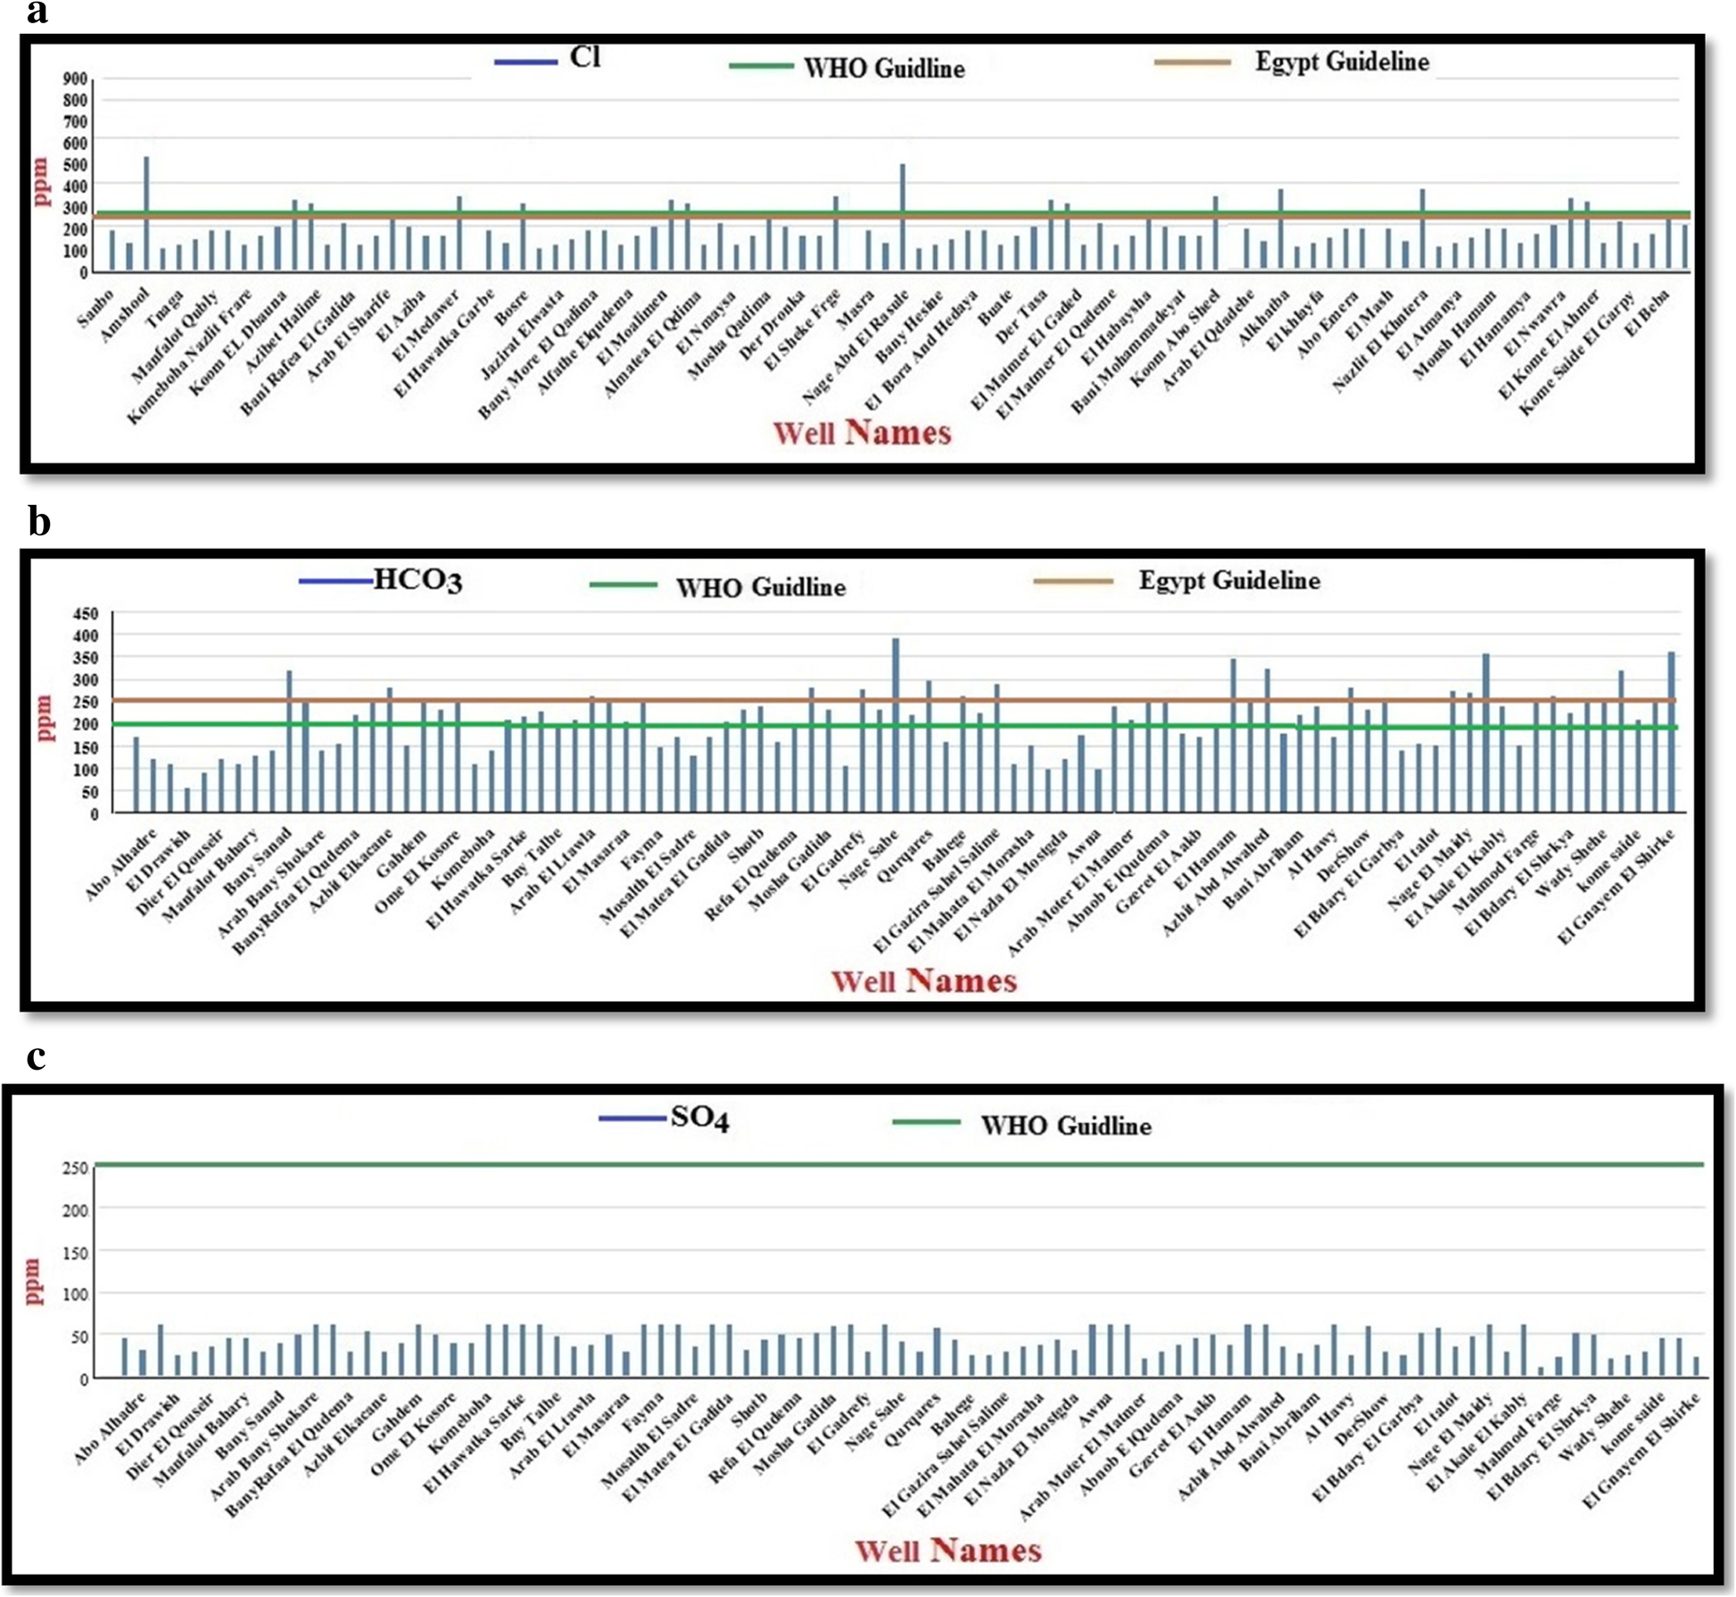1736x1597 pixels.
Task: Click 'Well Names' title under the HCO3 chart
Action: click(x=924, y=981)
